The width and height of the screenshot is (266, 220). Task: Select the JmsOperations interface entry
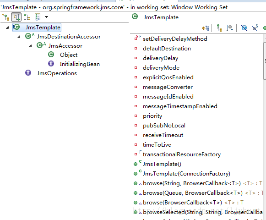click(57, 73)
